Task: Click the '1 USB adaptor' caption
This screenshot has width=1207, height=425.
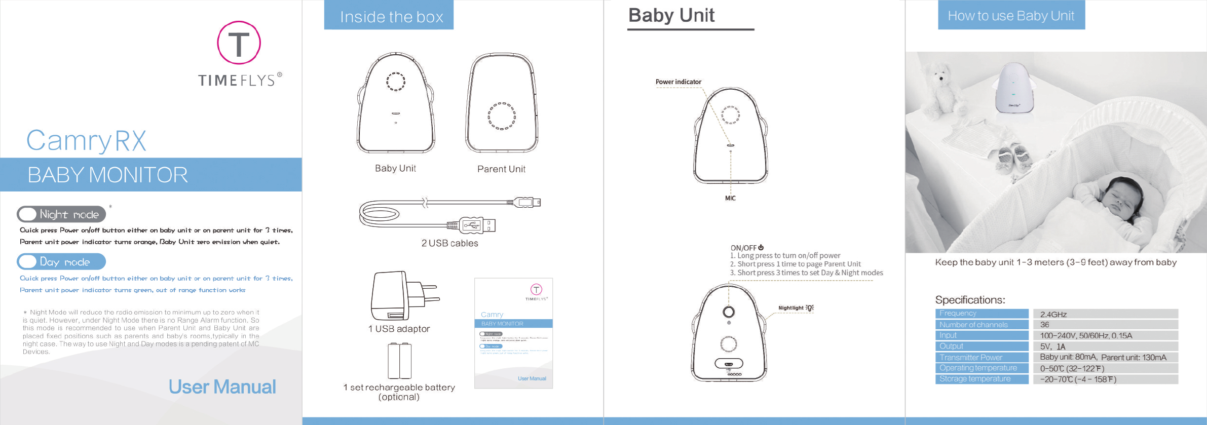Action: [399, 329]
